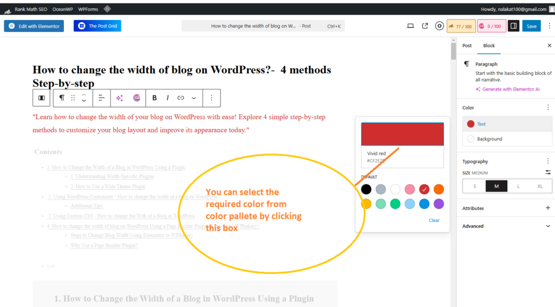
Task: Click the red intro paragraph text
Action: click(179, 123)
